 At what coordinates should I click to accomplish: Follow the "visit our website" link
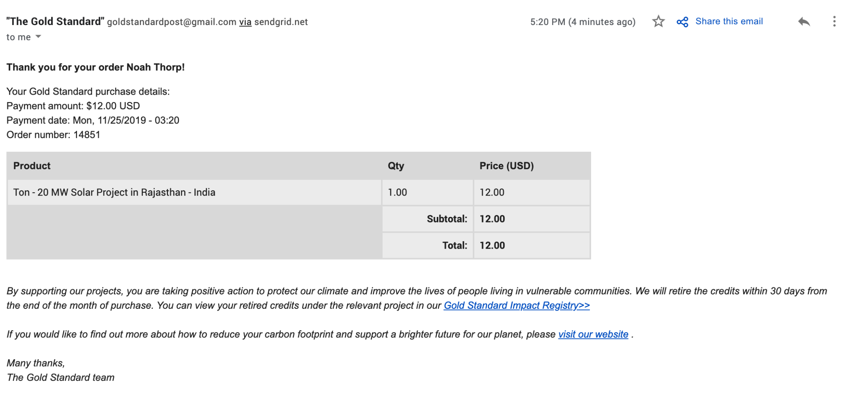(x=593, y=334)
